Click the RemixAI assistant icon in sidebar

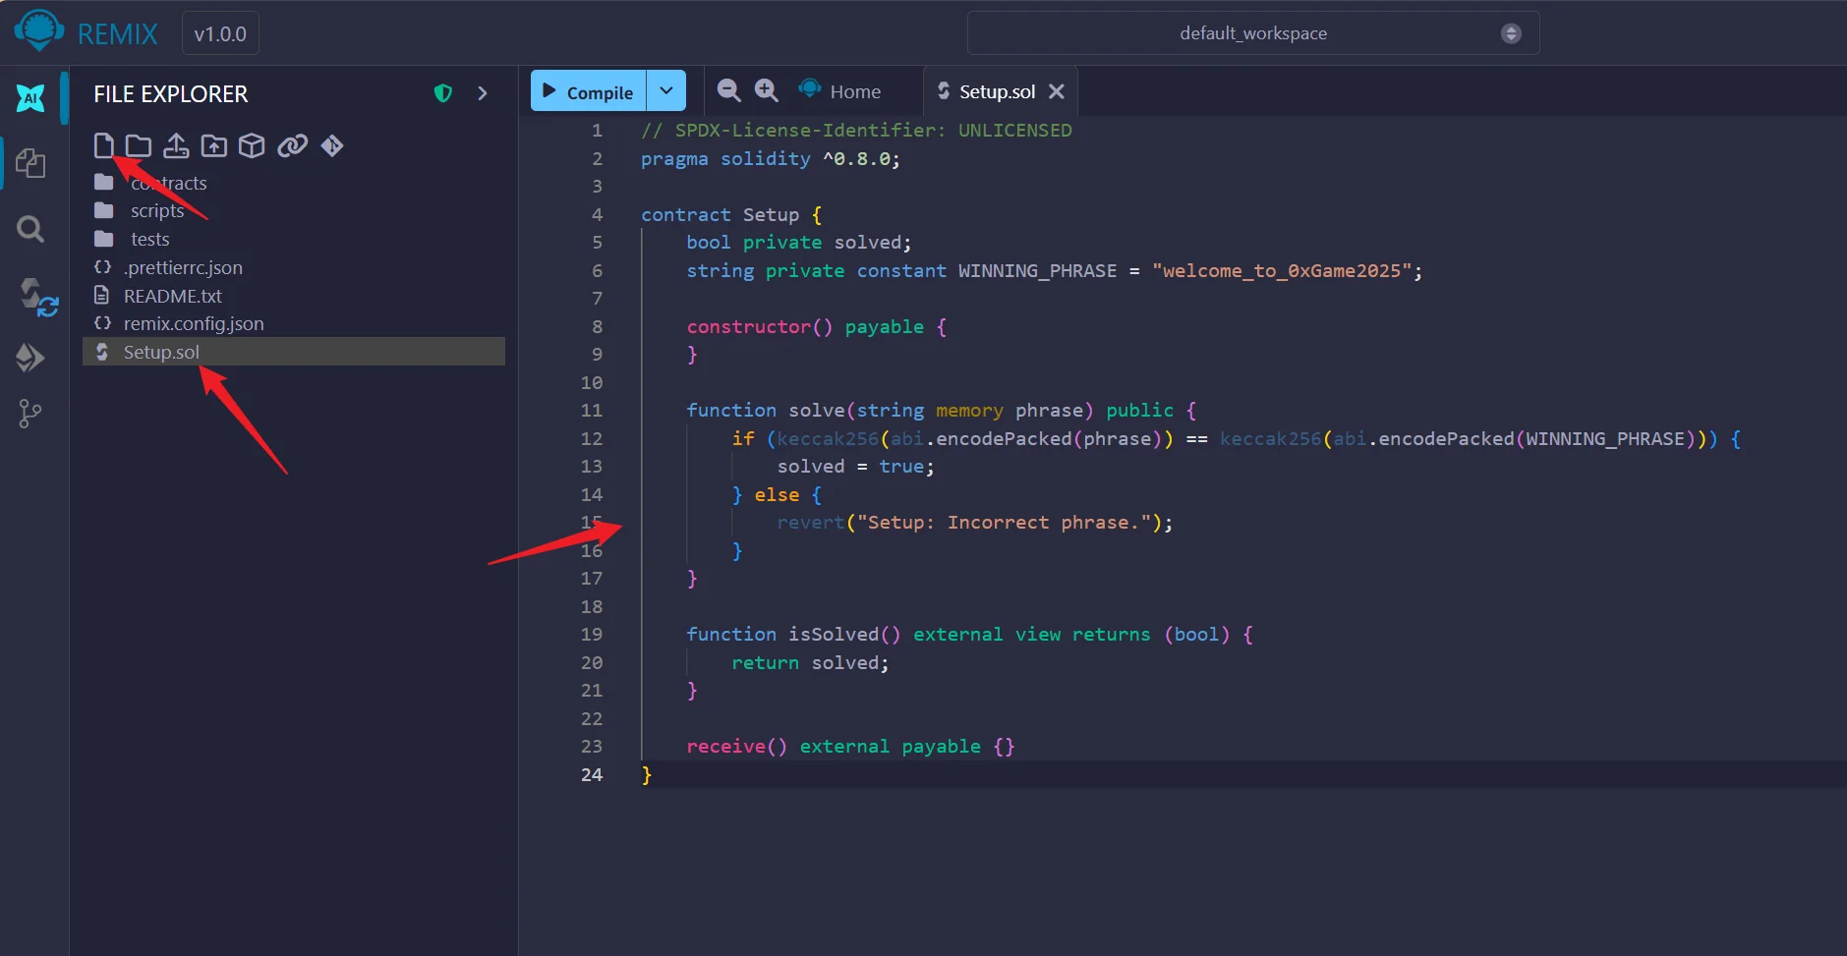tap(30, 97)
